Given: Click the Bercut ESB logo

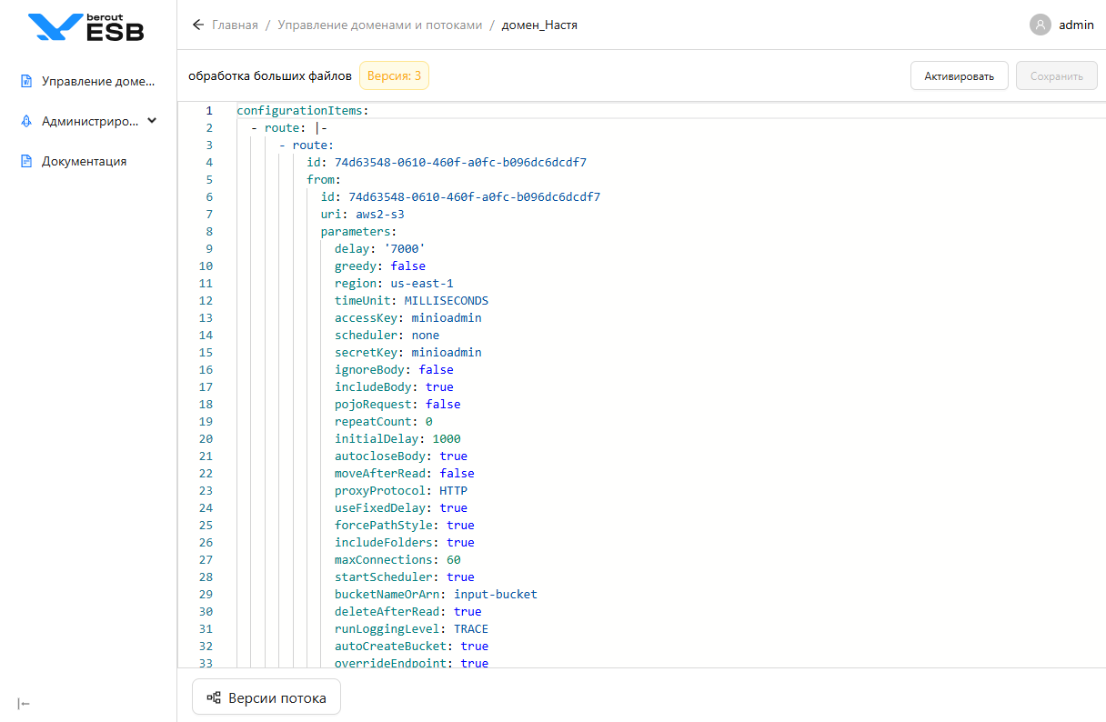Looking at the screenshot, I should 86,27.
